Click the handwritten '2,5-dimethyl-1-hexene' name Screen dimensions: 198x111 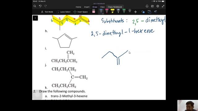(123, 32)
